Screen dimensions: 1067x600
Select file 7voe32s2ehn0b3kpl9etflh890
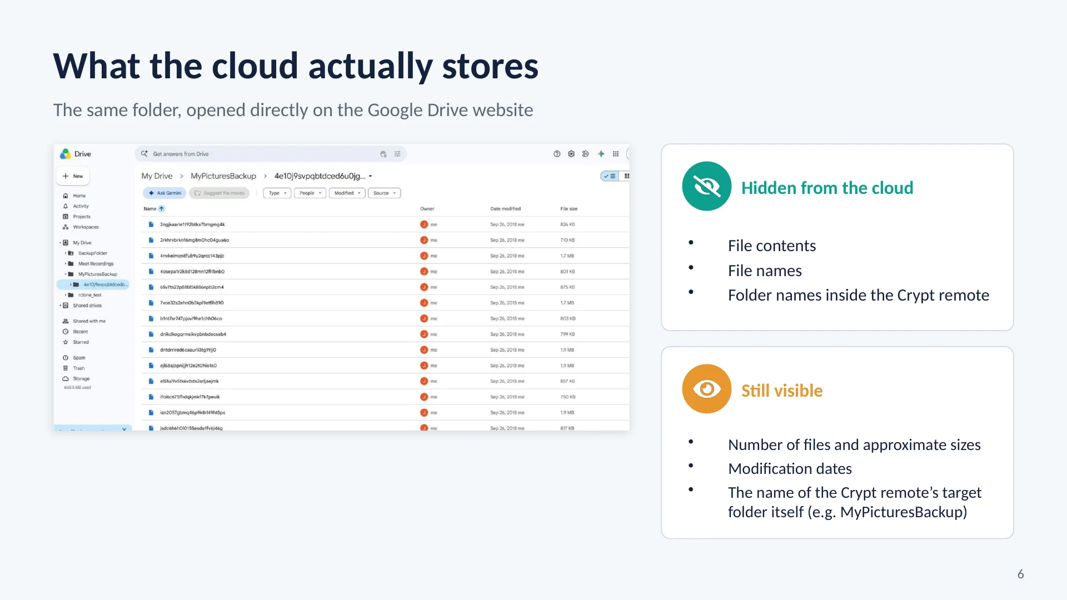[192, 303]
